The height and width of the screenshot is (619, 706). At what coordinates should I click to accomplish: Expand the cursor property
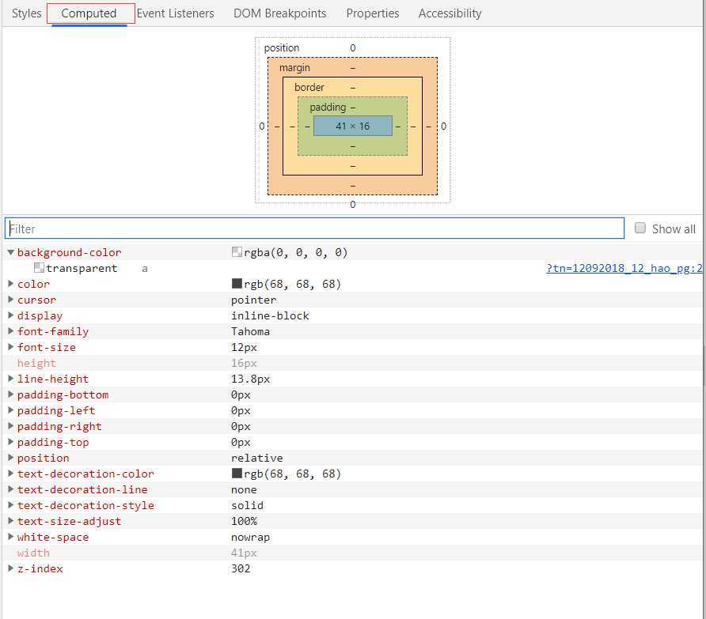point(11,300)
